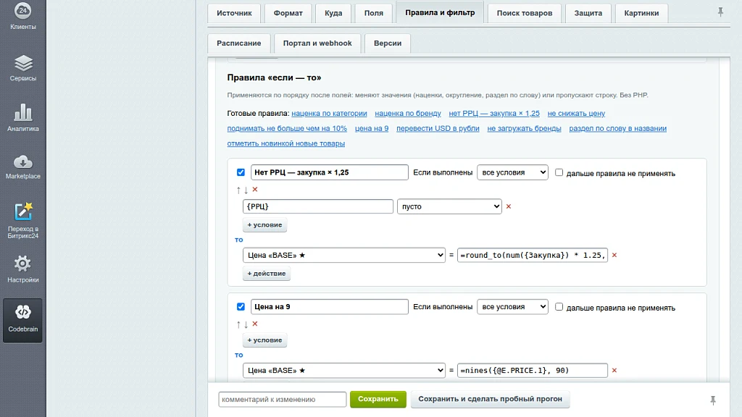This screenshot has height=417, width=742.
Task: Click Сохранить и сделать пробный прогон
Action: (x=491, y=399)
